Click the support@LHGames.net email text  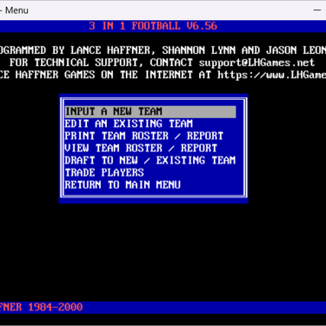pos(256,63)
